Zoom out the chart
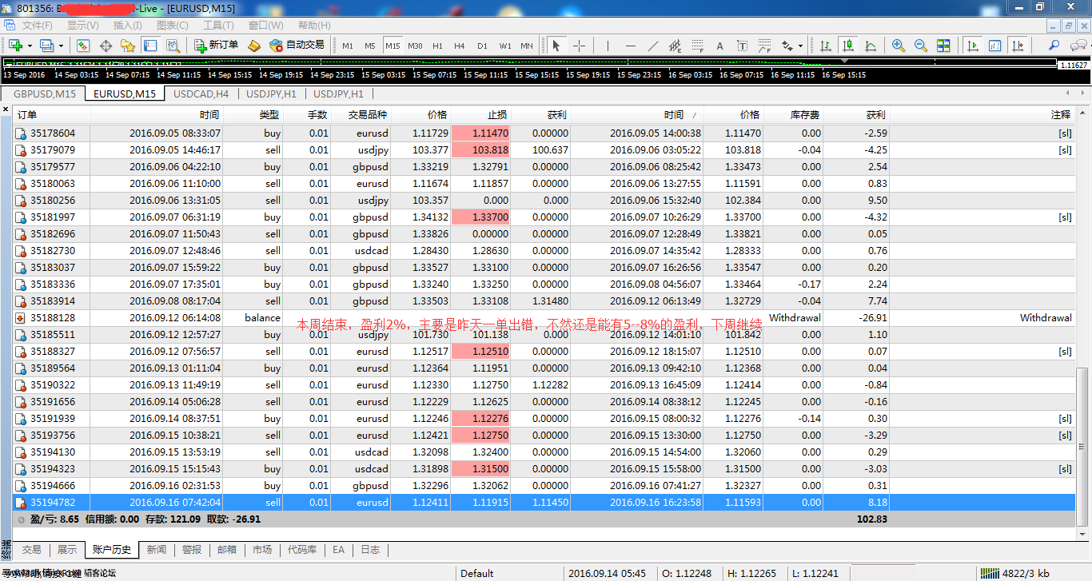1092x581 pixels. 921,46
